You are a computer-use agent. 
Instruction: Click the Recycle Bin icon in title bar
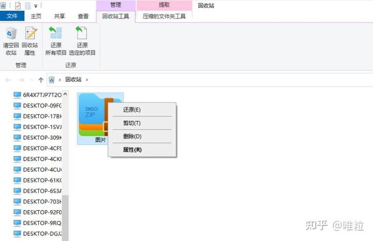(3, 6)
